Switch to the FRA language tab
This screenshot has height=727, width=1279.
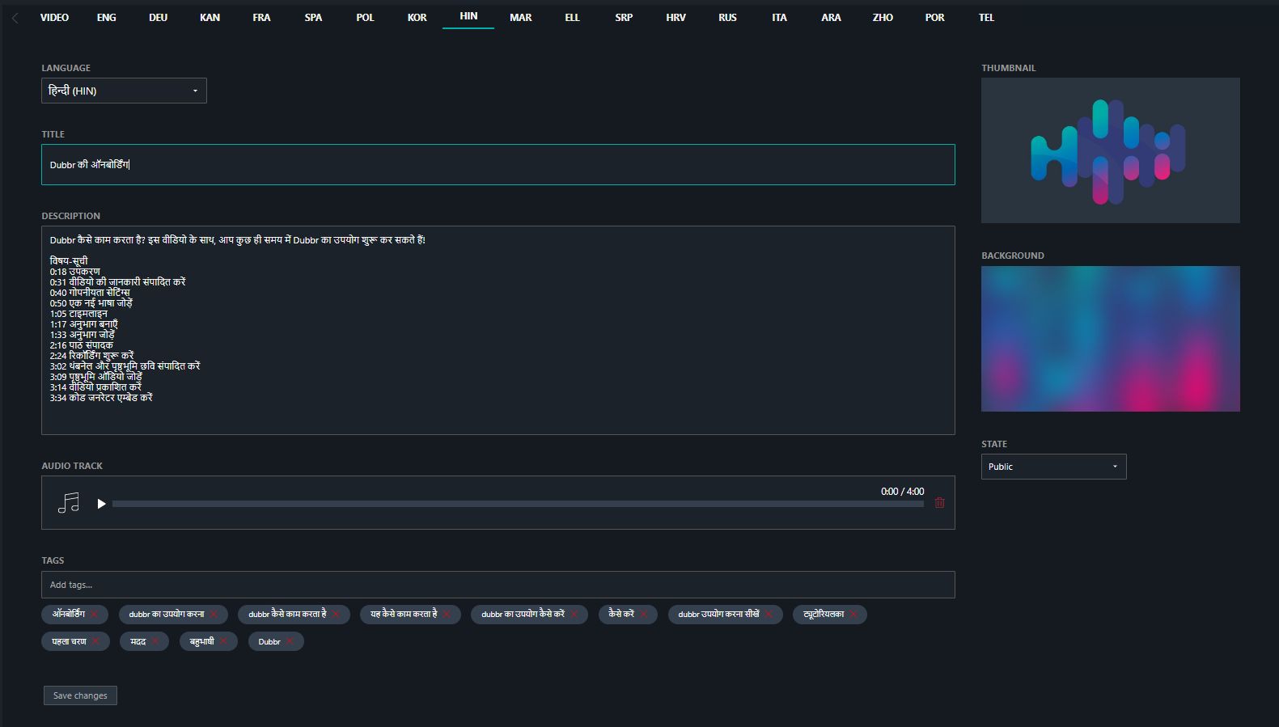point(261,17)
